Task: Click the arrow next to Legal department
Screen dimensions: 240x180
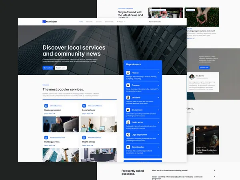Action: point(158,135)
